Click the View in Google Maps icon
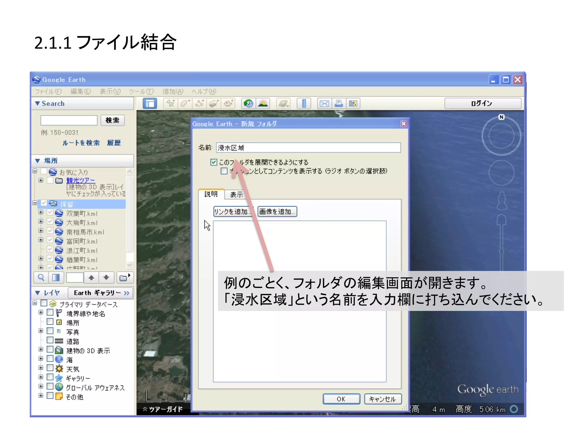This screenshot has height=424, width=565. (x=353, y=104)
